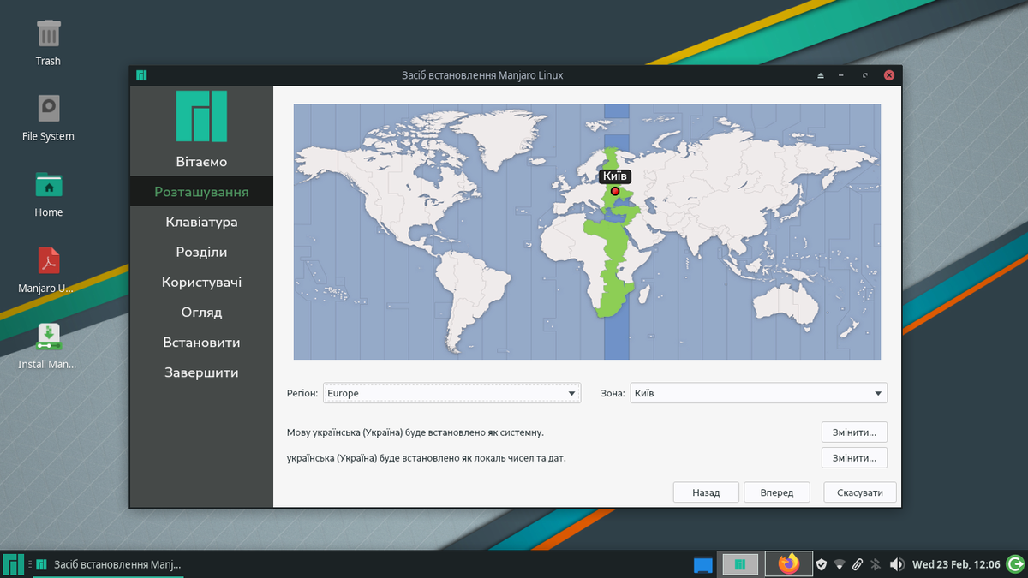Click the shield update notifier tray icon

point(821,564)
